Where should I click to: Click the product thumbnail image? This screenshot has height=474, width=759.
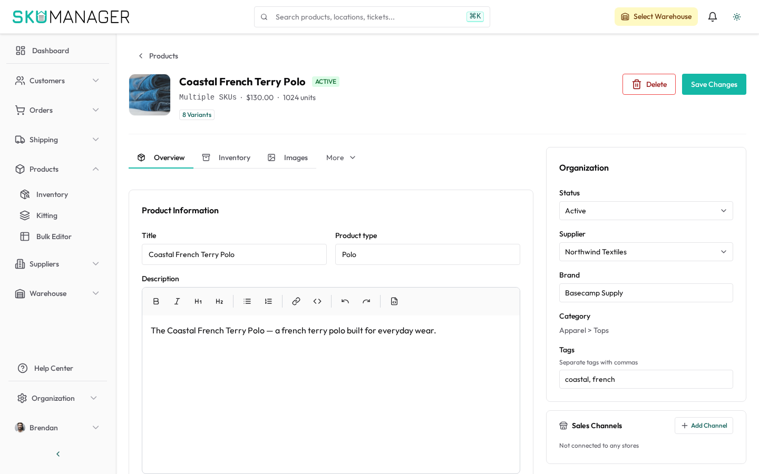[150, 95]
